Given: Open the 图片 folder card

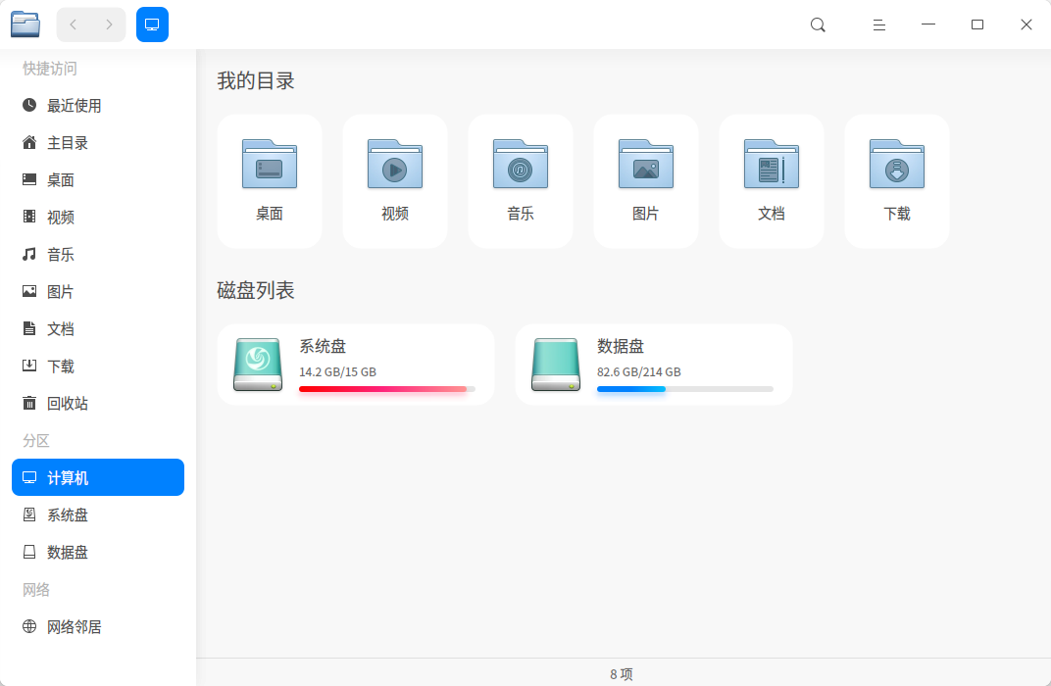Looking at the screenshot, I should pyautogui.click(x=645, y=181).
